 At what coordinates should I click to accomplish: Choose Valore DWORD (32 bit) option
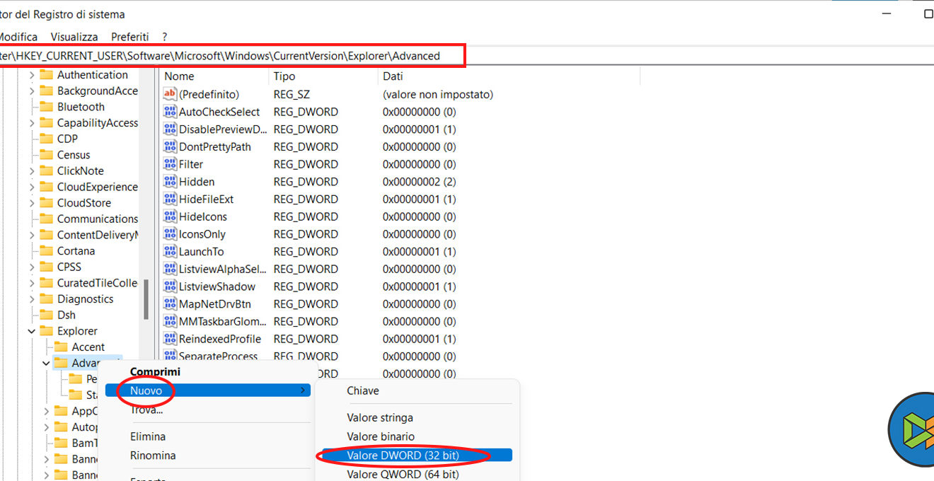403,456
